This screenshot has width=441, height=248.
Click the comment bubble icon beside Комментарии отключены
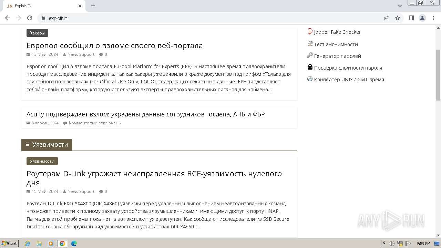coord(65,123)
